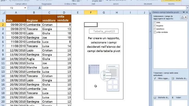
Task: Select column C header
Action: [x=49, y=12]
